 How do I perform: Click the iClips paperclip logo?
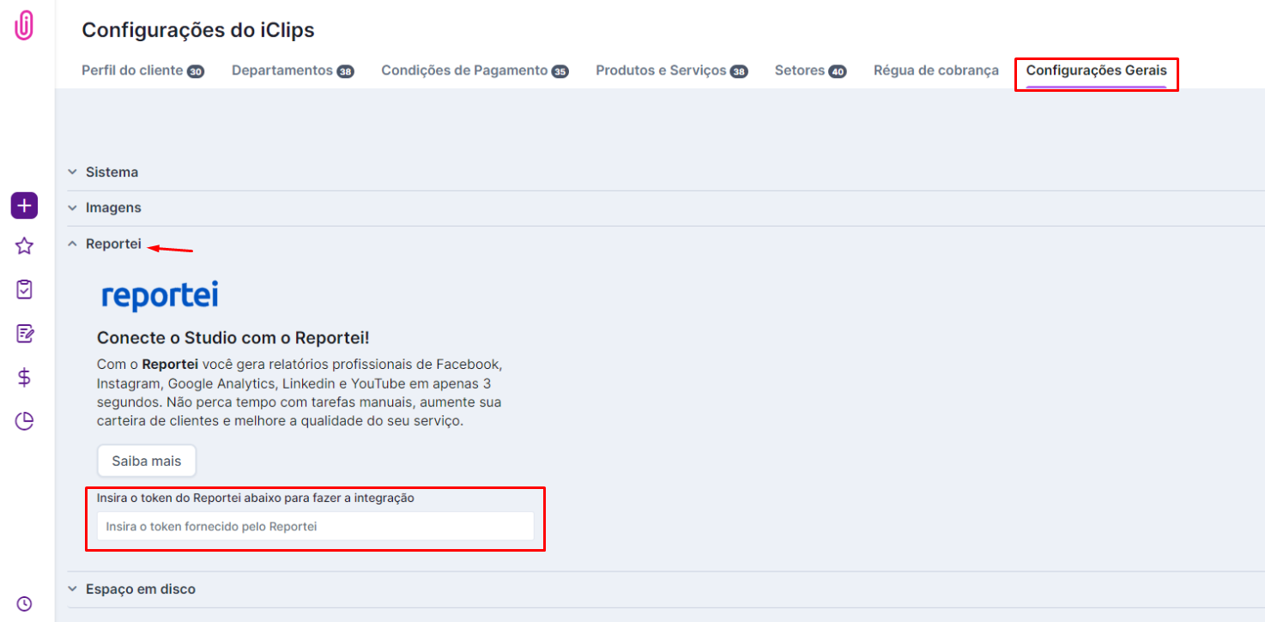[24, 26]
